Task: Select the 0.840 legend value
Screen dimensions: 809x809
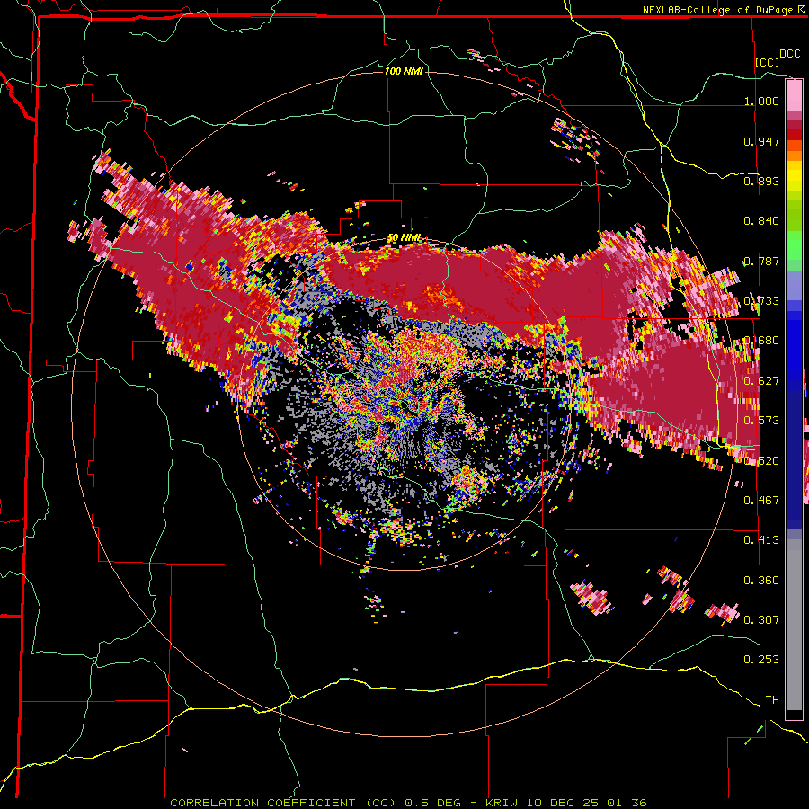Action: click(x=761, y=221)
